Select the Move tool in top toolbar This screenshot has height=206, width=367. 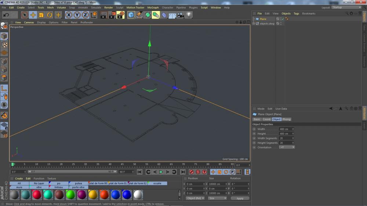point(33,15)
